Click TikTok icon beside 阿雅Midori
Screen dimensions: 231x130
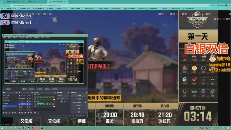5,16
